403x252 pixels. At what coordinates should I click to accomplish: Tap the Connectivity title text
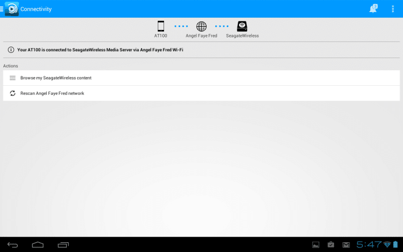point(36,9)
